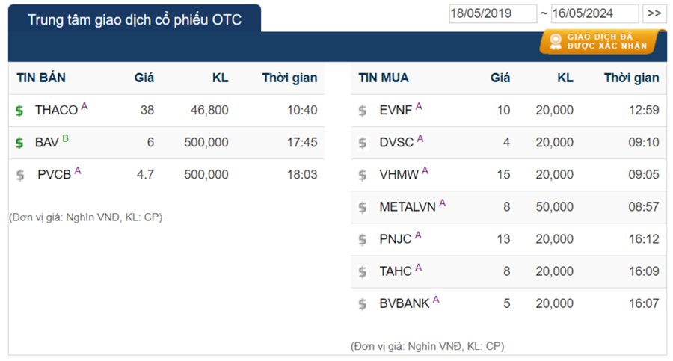Image resolution: width=673 pixels, height=361 pixels.
Task: Open the METALVN buy listing
Action: tap(407, 207)
